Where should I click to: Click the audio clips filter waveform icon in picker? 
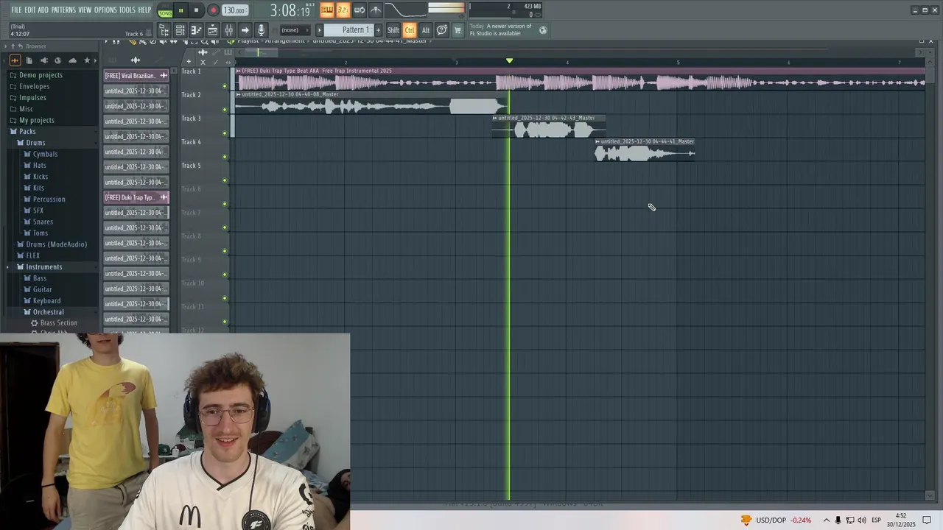point(136,60)
